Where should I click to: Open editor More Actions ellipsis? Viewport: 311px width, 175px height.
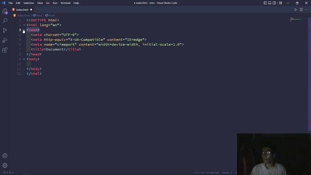(x=307, y=10)
